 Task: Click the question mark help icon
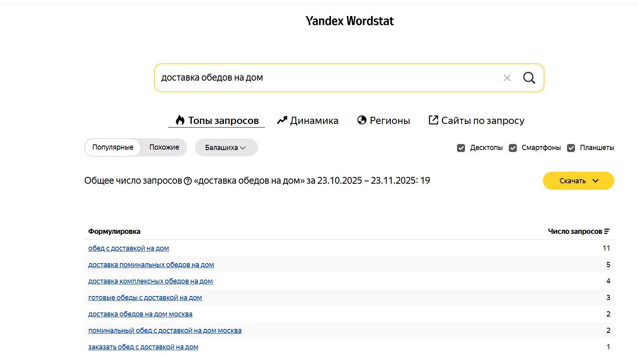click(x=188, y=181)
